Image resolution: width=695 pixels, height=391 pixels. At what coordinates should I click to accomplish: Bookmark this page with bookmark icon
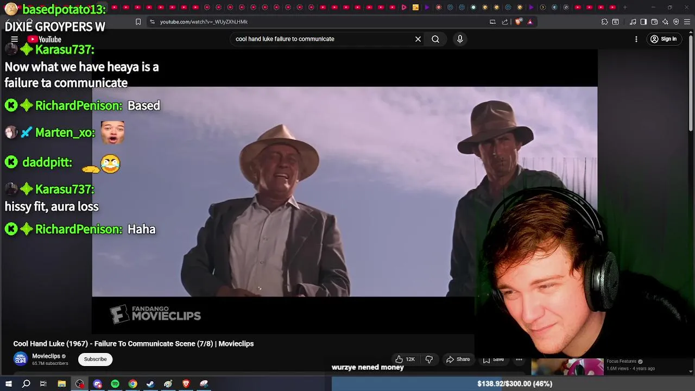point(138,22)
